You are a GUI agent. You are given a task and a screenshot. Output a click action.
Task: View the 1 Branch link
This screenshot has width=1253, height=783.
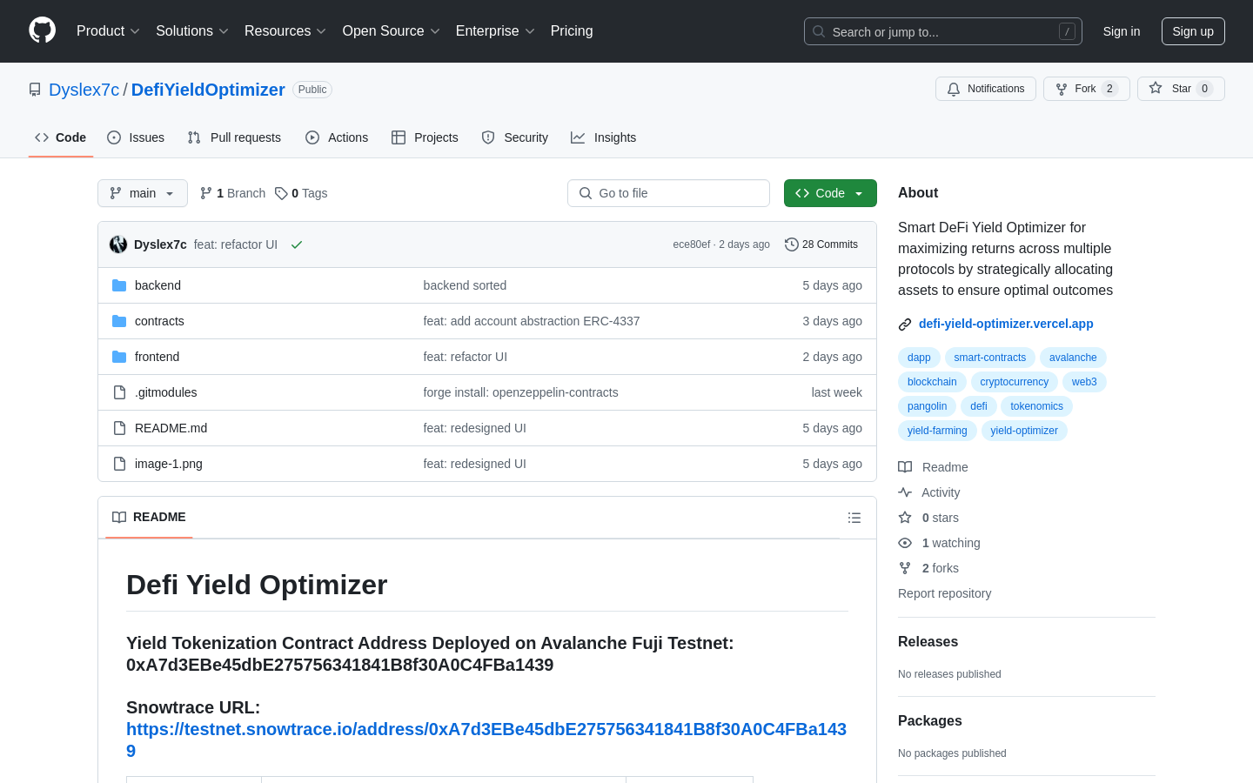point(232,193)
